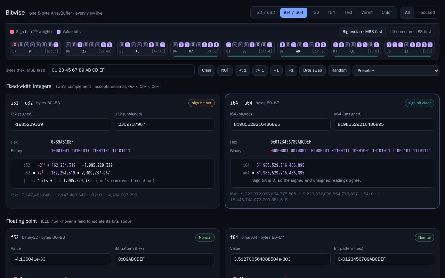The width and height of the screenshot is (445, 278).
Task: Click the purple Value bits legend swatch
Action: pyautogui.click(x=58, y=32)
